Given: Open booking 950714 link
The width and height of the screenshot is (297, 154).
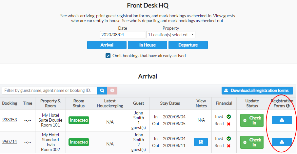Looking at the screenshot, I should (10, 142).
